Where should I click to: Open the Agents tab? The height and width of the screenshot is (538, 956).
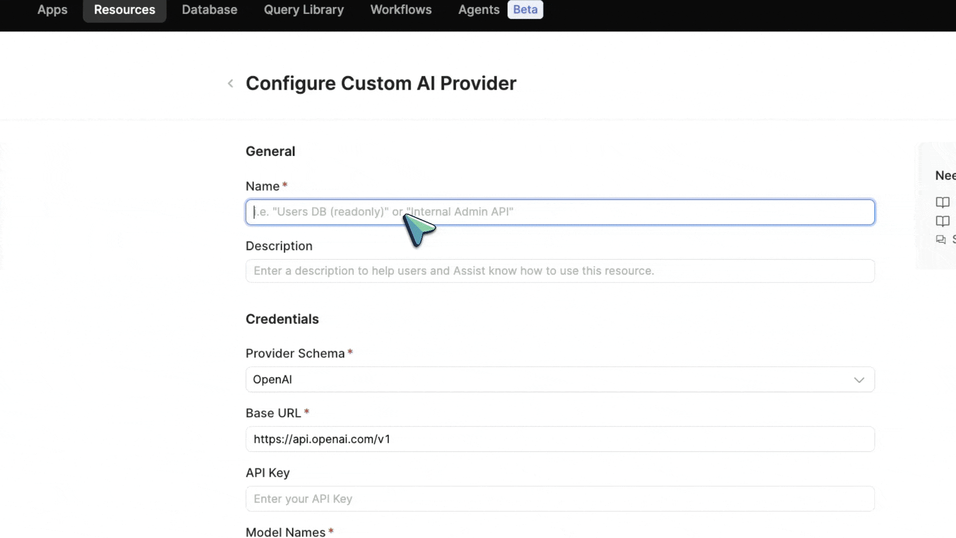[478, 10]
